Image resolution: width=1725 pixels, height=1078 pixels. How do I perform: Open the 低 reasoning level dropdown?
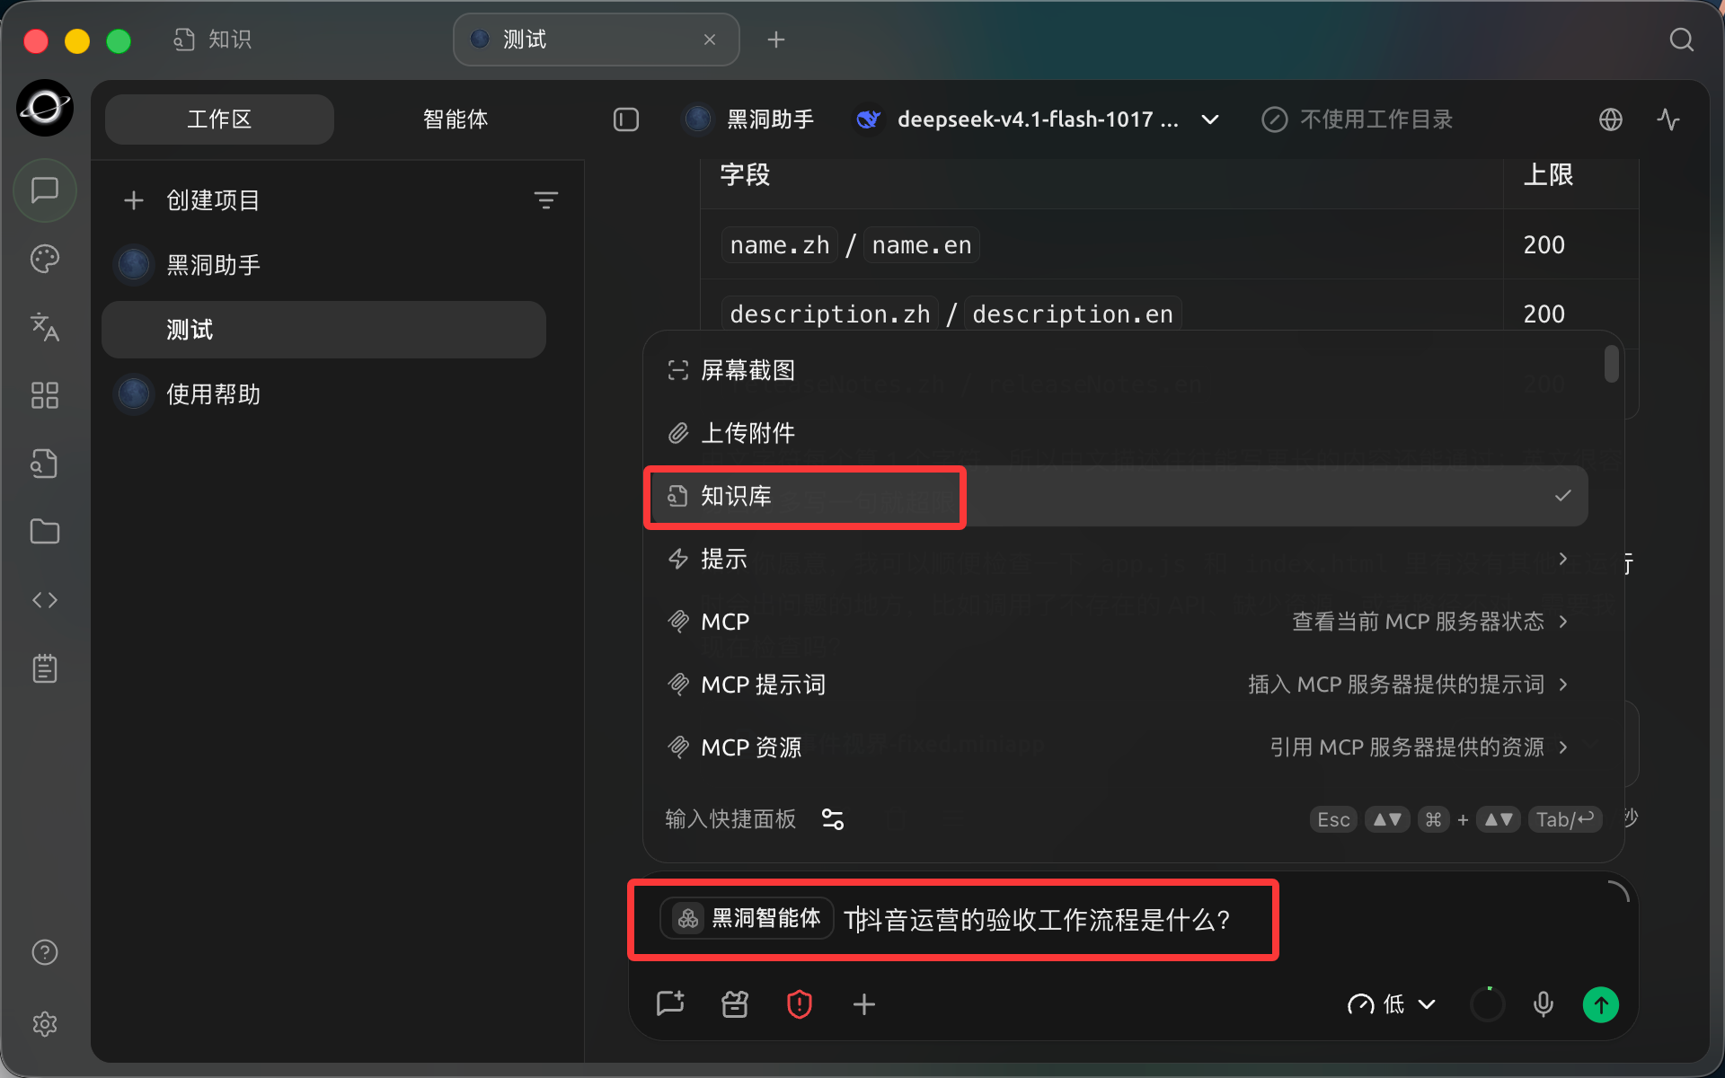coord(1392,1003)
